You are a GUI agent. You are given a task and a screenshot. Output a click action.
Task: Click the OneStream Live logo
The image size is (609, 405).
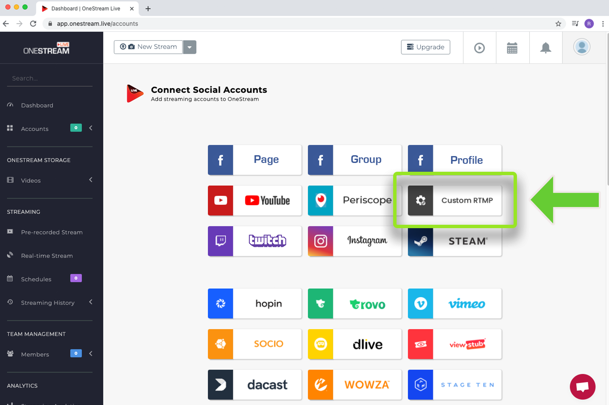tap(47, 48)
